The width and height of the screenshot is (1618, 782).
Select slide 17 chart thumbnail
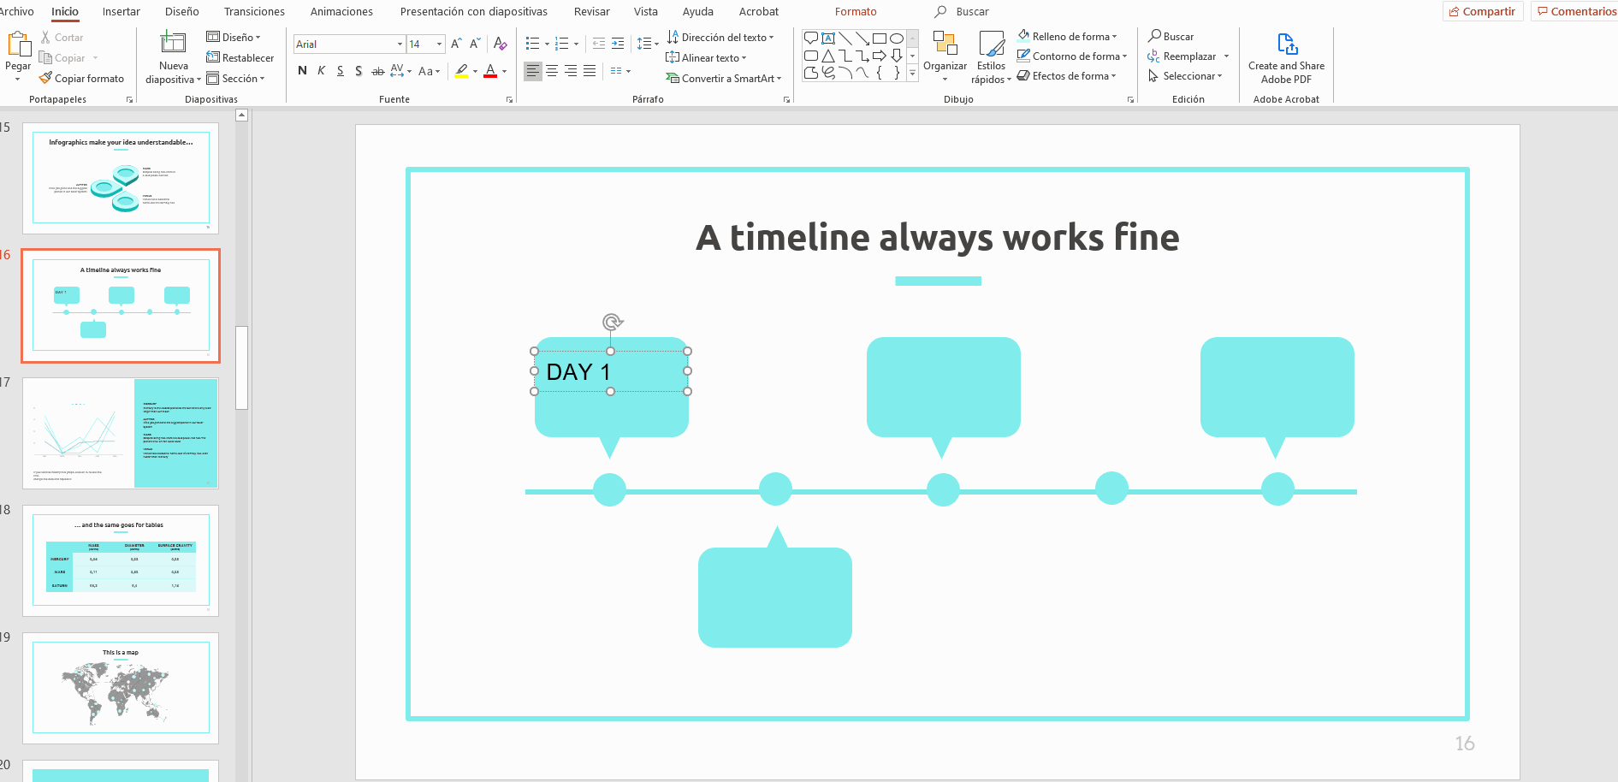pos(121,434)
